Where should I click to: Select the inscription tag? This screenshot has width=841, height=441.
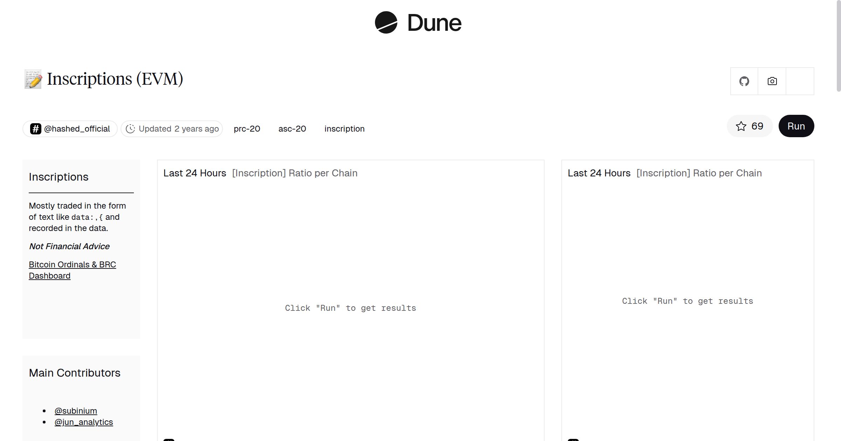click(344, 129)
